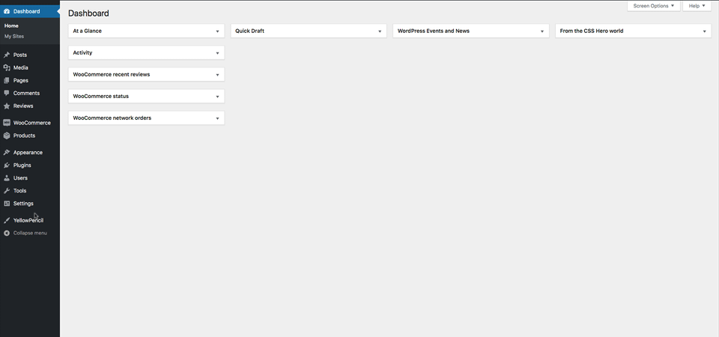The height and width of the screenshot is (337, 719).
Task: Click the Quick Draft widget title
Action: pyautogui.click(x=250, y=31)
